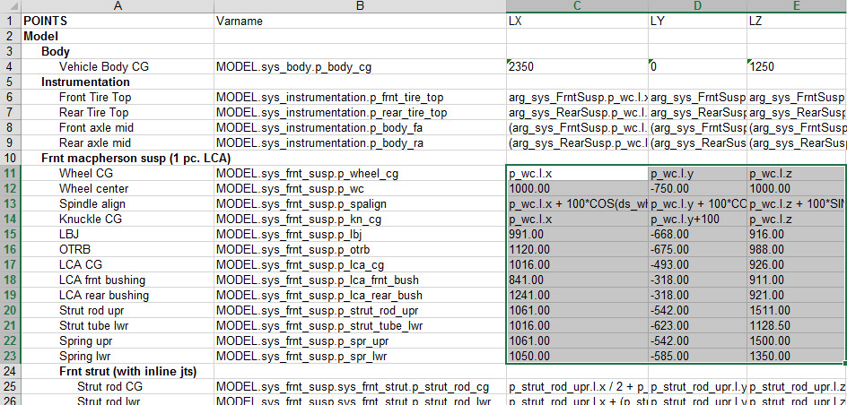The image size is (847, 405).
Task: Select the LCA frnt bushing cell
Action: point(118,280)
